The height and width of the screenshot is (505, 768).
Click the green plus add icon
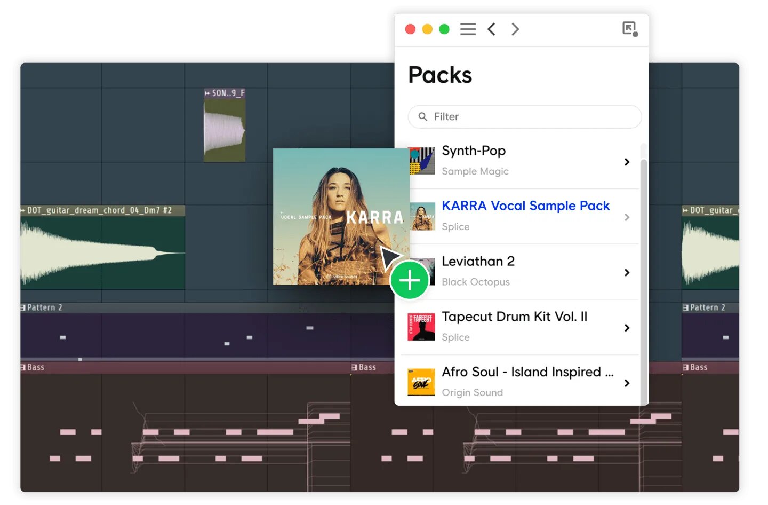point(410,280)
